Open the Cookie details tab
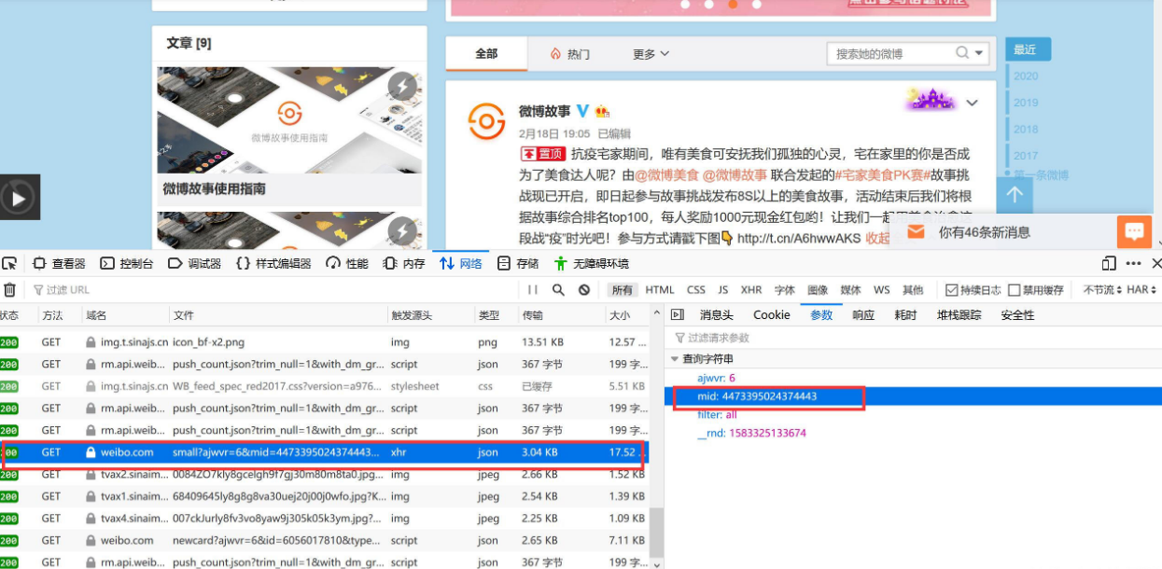1162x569 pixels. click(772, 315)
